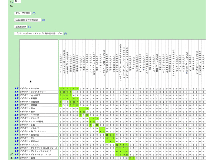Click up arrow for ピザポテト 栄養価 row

coord(15,99)
